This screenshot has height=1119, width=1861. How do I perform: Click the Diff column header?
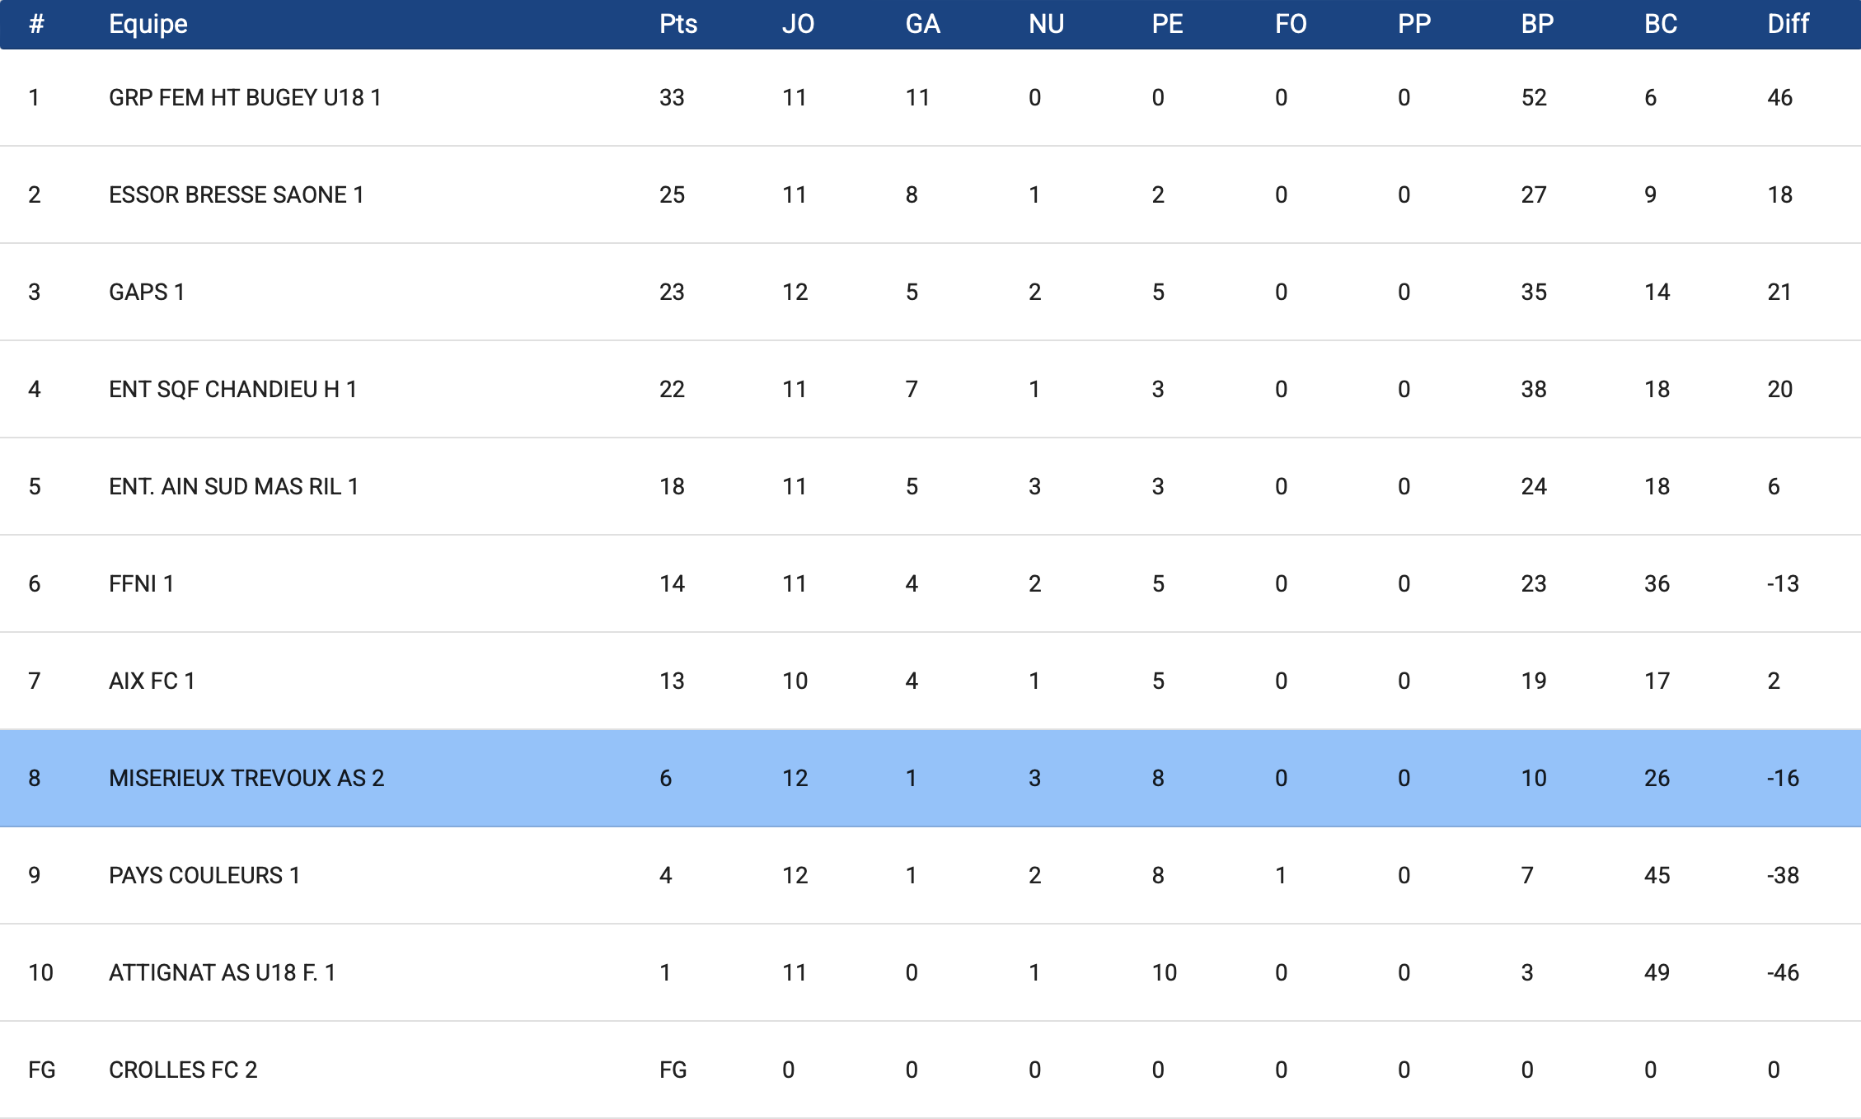pos(1788,24)
